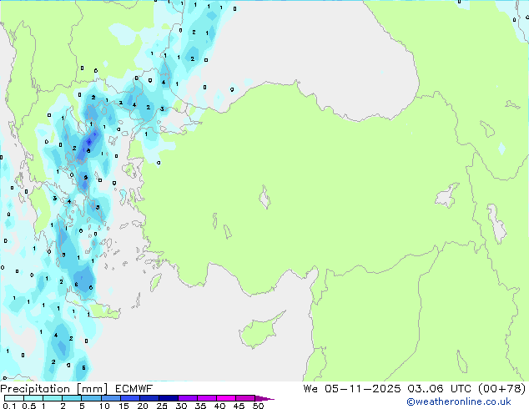Click the '0.5' legend value

29,406
